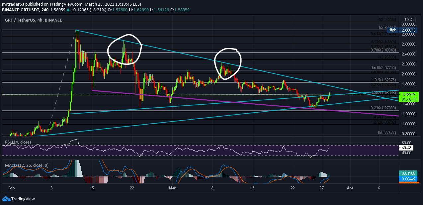This screenshot has height=205, width=423.
Task: Select the RSI (14, close) indicator label
Action: [18, 142]
